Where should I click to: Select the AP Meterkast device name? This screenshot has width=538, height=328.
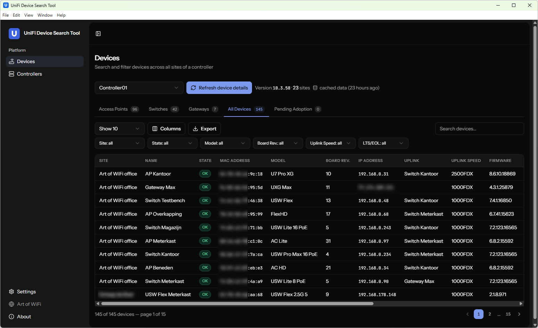coord(160,241)
